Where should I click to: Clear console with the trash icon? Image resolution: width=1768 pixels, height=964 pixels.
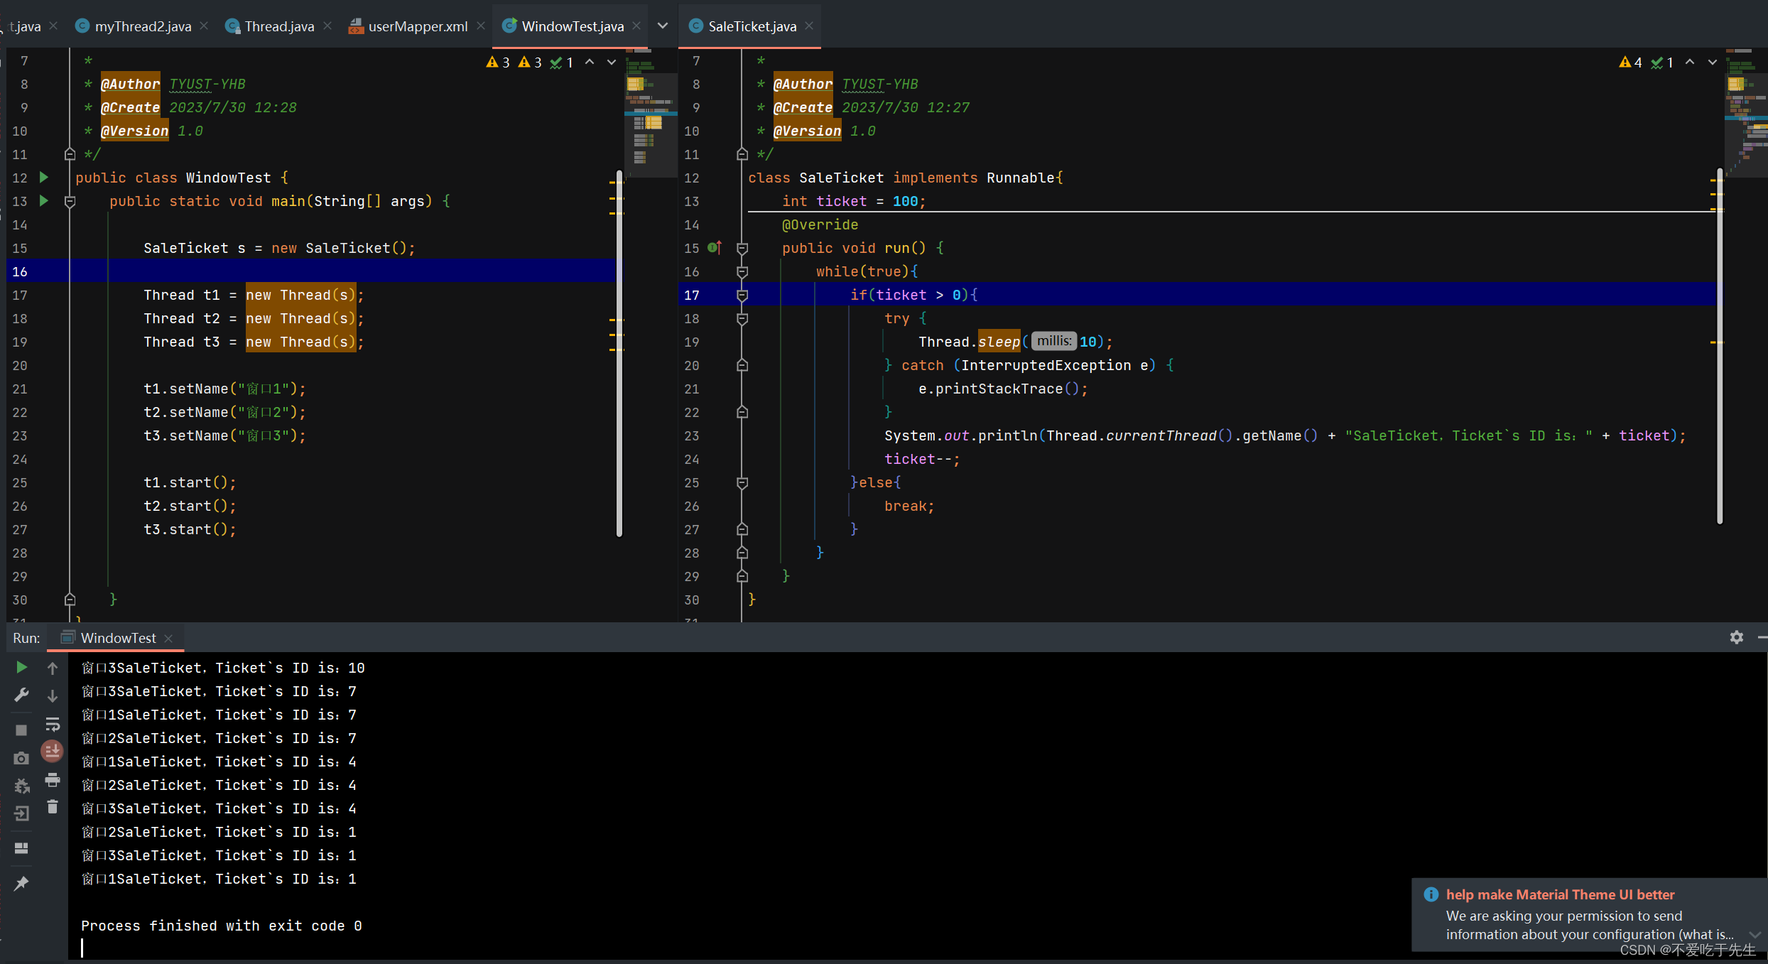(x=53, y=807)
